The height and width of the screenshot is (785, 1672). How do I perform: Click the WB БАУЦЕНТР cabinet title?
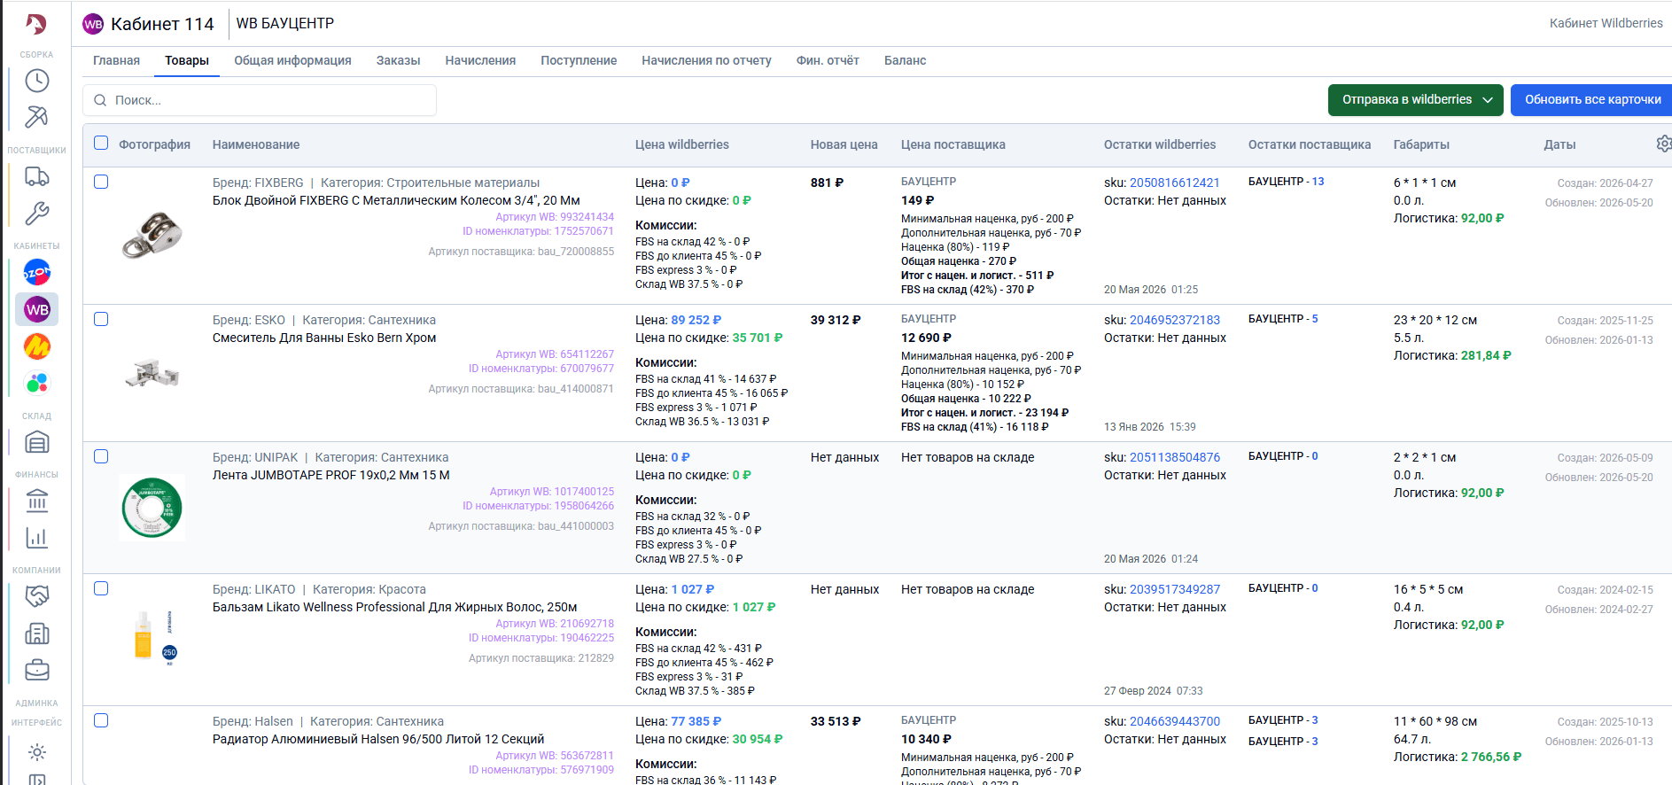coord(285,23)
